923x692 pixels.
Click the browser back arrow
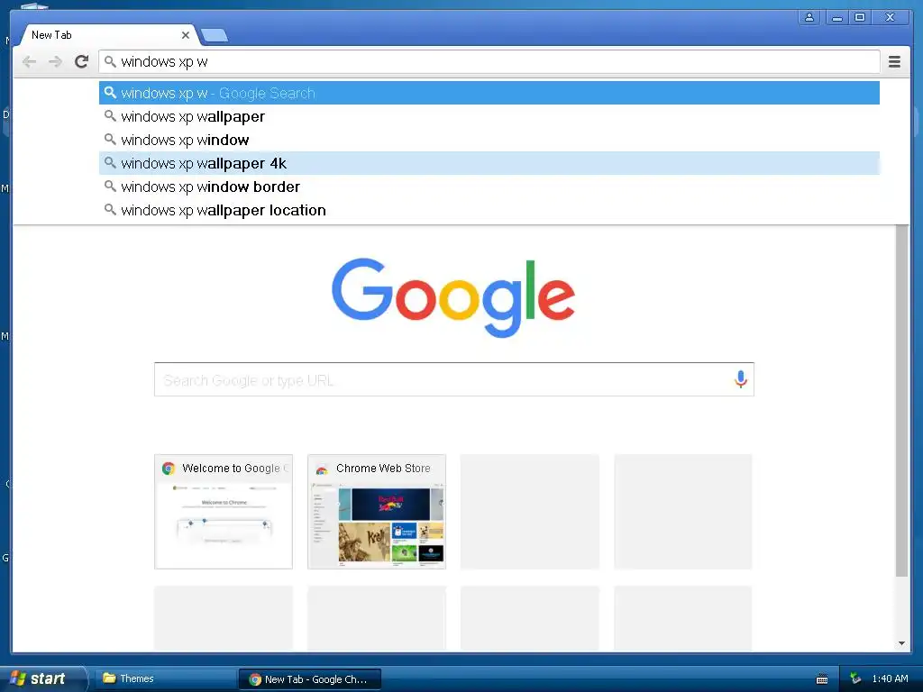click(29, 62)
